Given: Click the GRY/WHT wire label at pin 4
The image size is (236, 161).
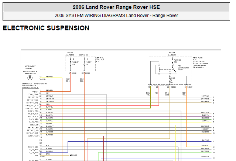Looking at the screenshot, I should click(x=50, y=99).
